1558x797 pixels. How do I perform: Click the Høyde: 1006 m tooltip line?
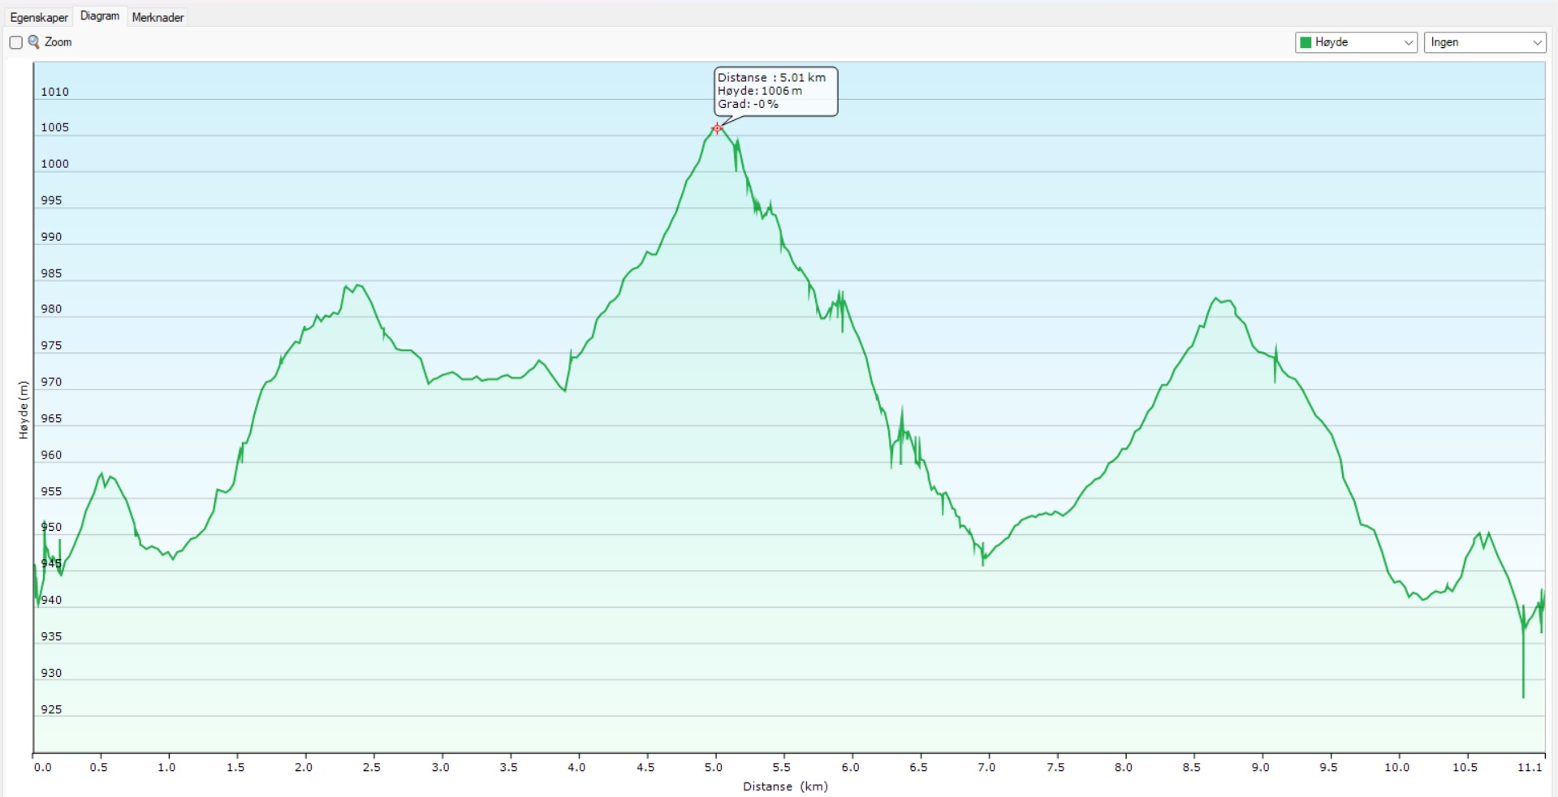760,91
